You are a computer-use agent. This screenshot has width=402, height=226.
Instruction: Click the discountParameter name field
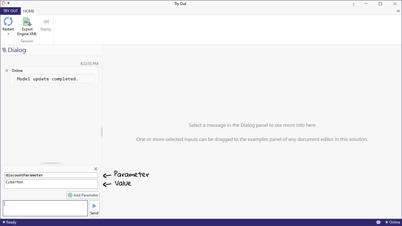point(51,175)
